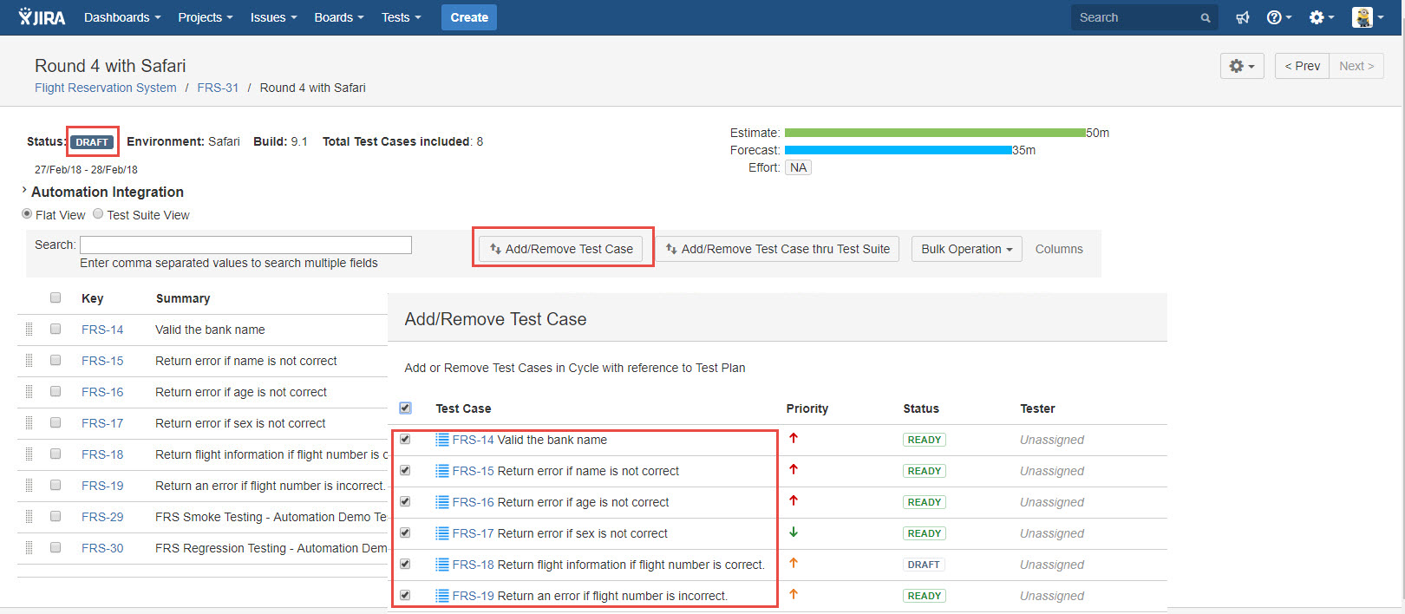
Task: Click the test case icon for FRS-15
Action: coord(442,471)
